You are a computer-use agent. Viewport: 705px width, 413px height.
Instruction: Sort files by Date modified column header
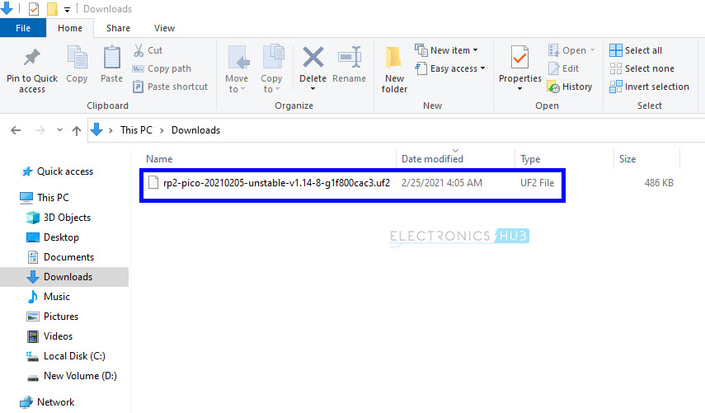point(432,159)
